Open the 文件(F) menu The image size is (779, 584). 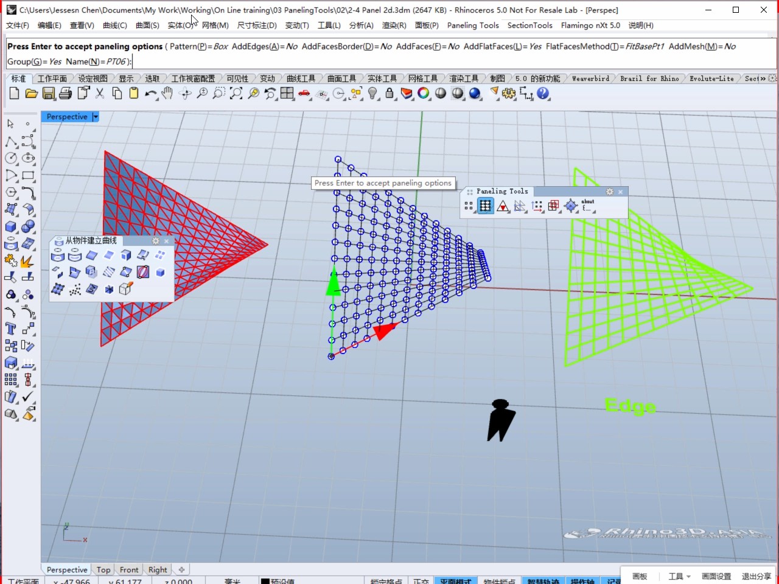pos(18,26)
